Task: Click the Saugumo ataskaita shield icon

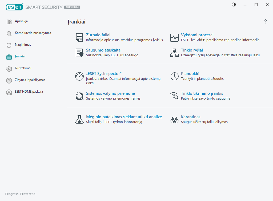Action: click(79, 53)
